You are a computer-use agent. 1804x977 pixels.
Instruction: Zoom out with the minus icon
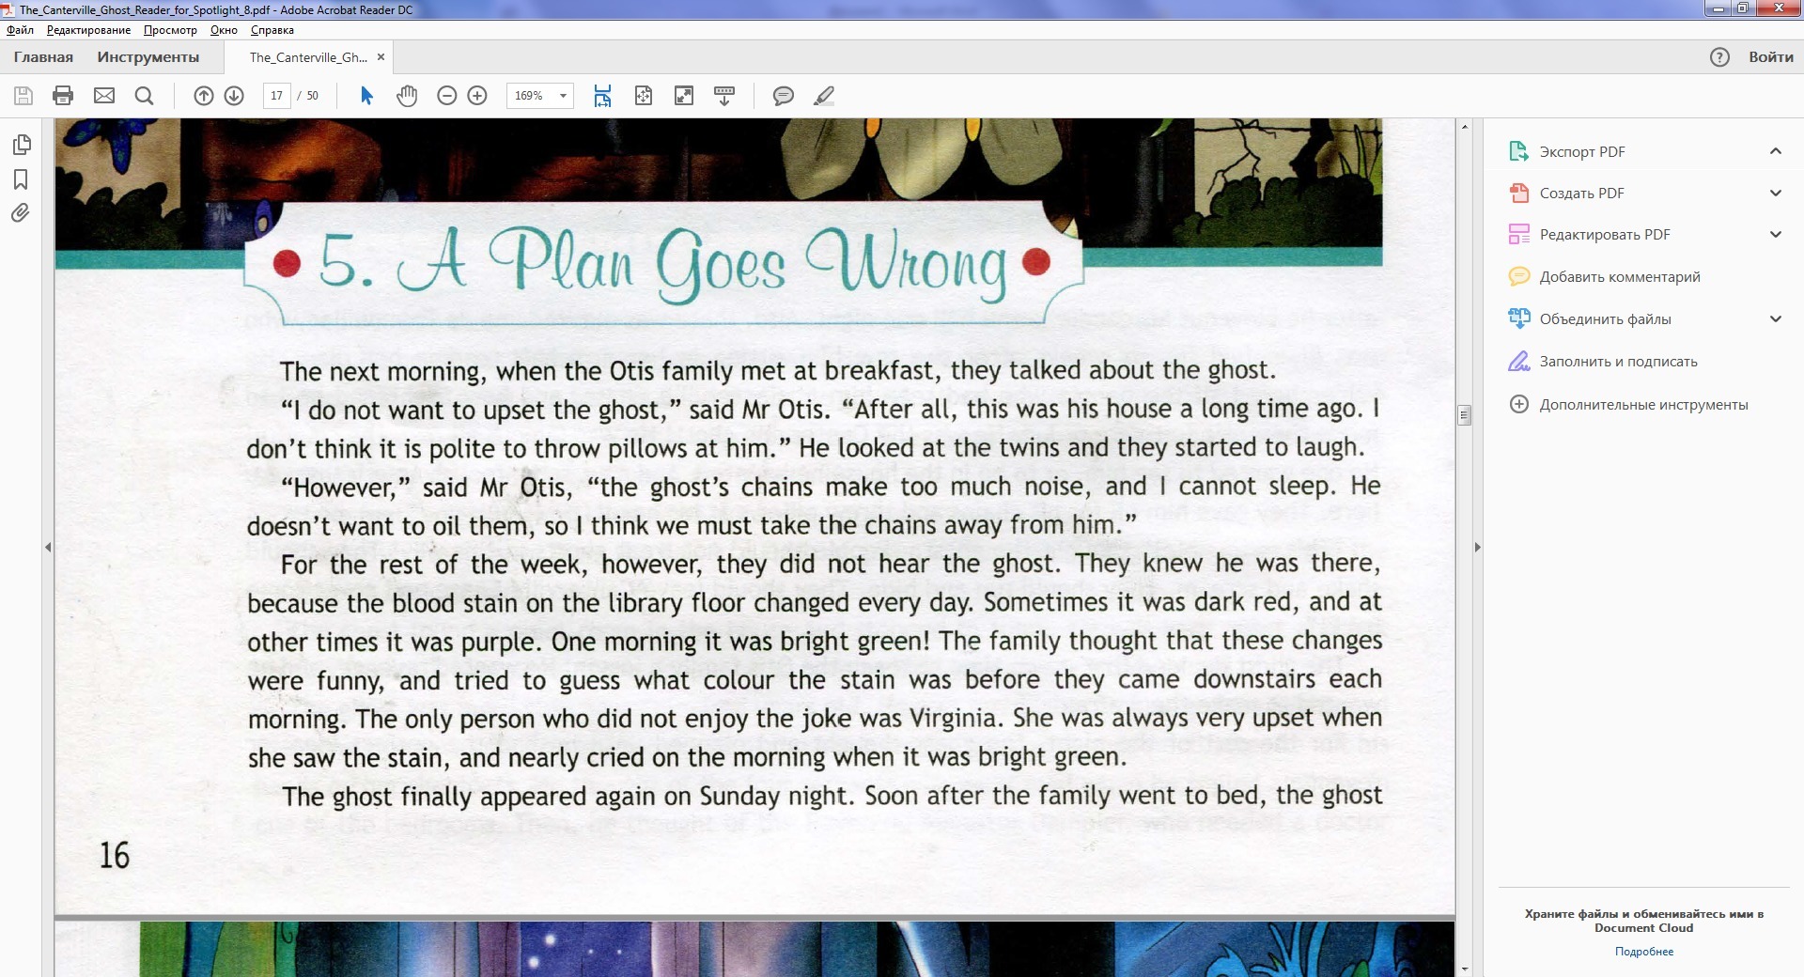(x=447, y=96)
